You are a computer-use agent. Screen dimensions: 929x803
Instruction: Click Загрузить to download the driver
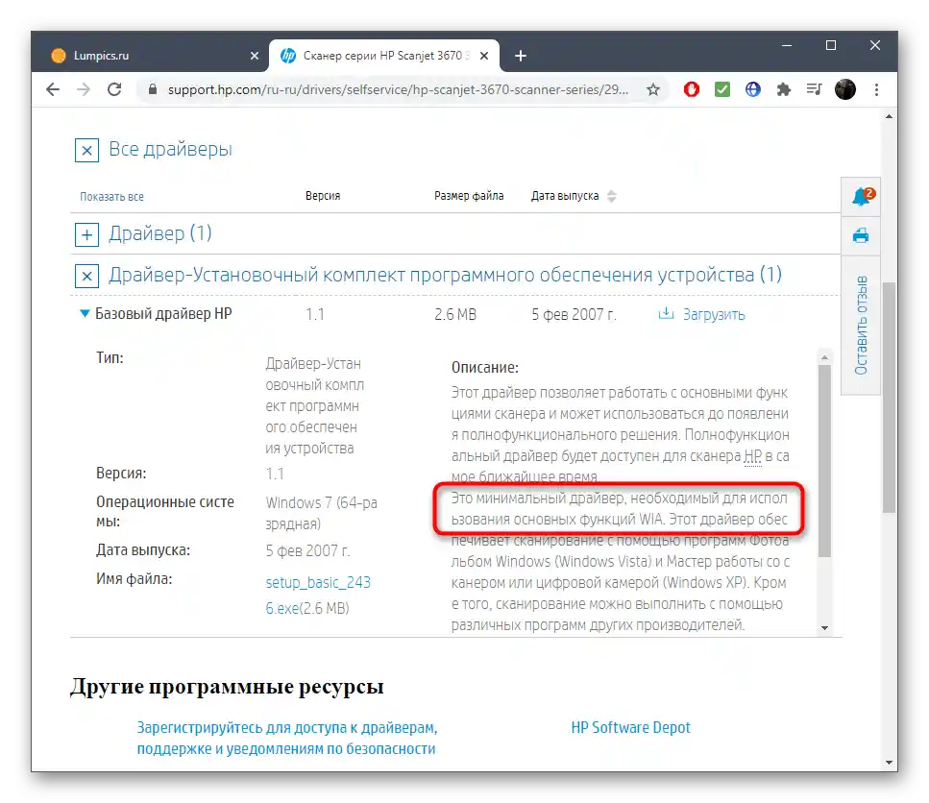click(x=714, y=314)
